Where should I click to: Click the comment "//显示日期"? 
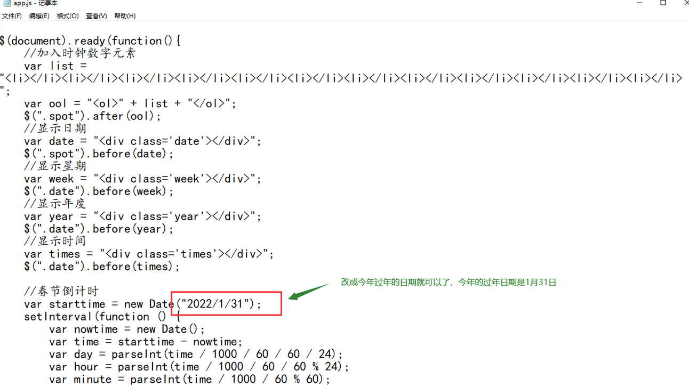[x=55, y=128]
